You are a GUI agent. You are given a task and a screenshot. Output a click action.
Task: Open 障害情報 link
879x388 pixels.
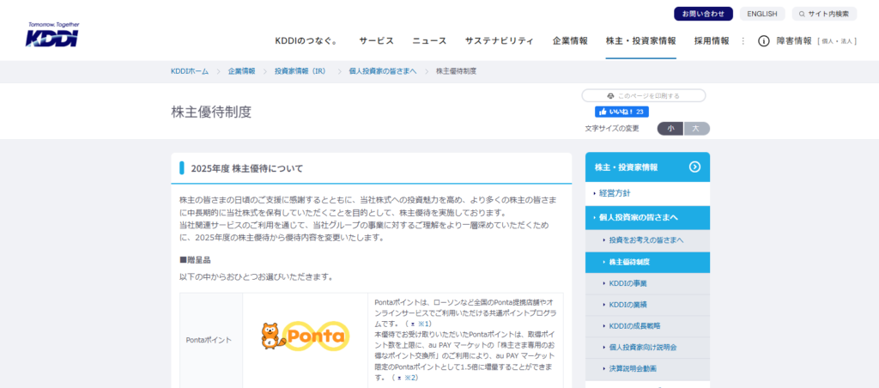point(794,41)
